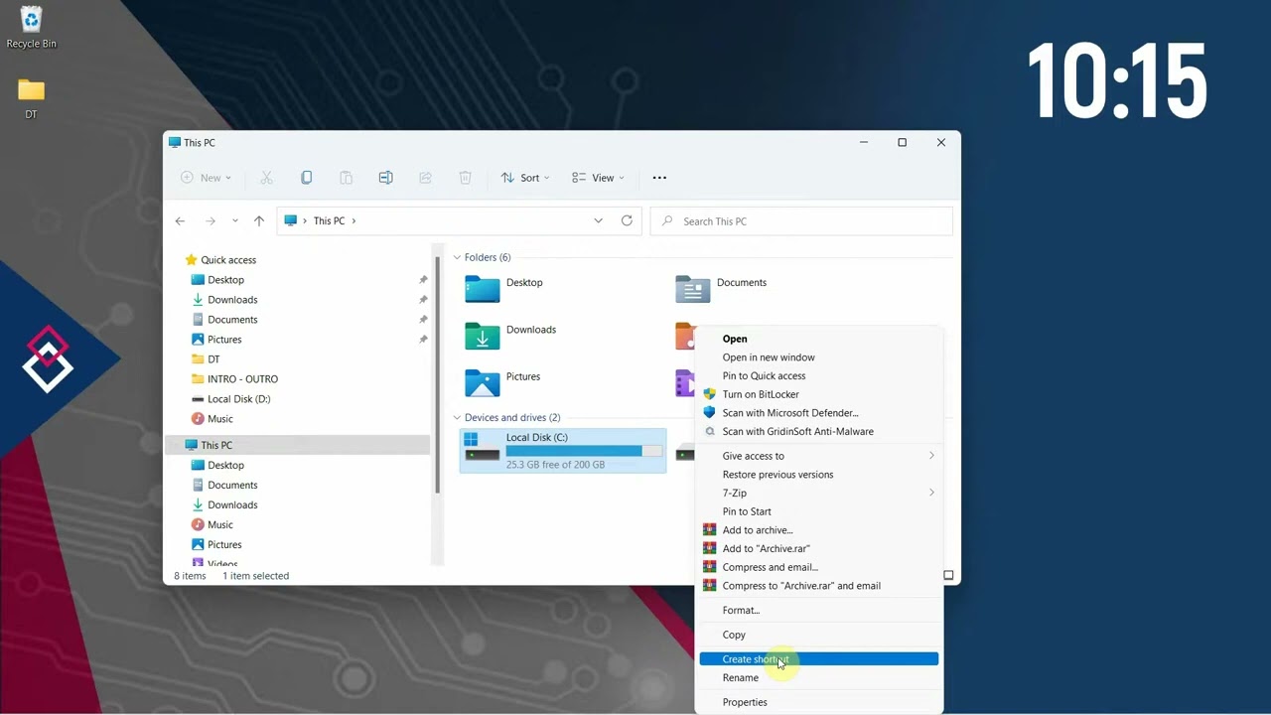Screen dimensions: 1271x715
Task: Open the Documents folder in Folders section
Action: (x=721, y=288)
